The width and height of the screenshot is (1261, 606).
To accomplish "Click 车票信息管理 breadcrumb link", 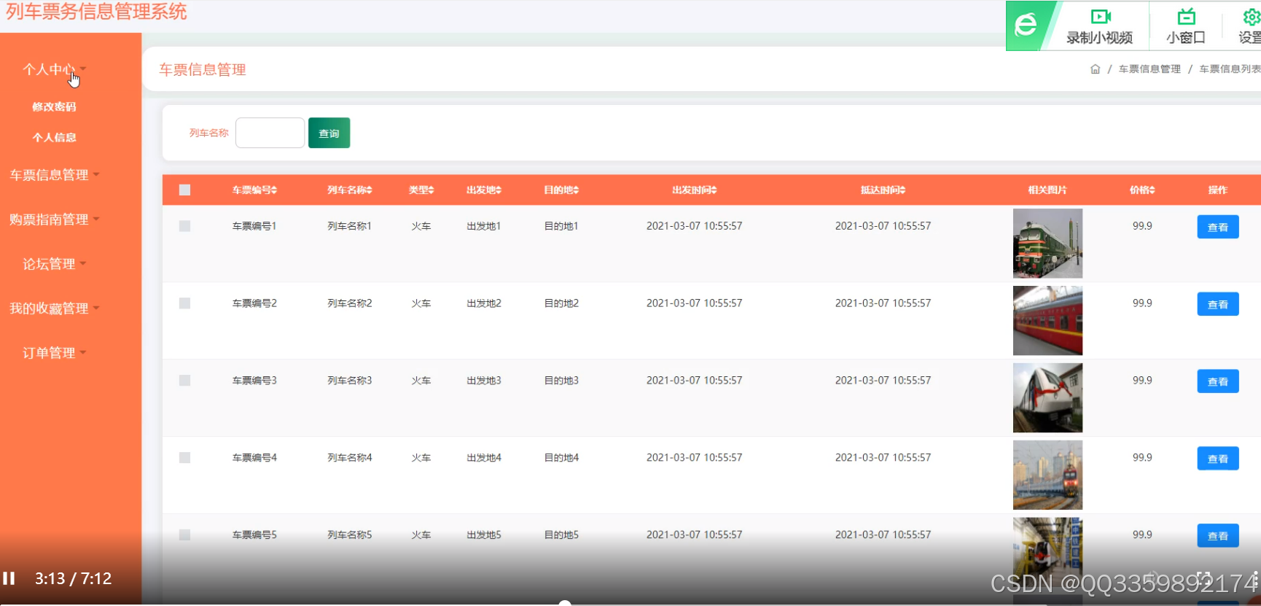I will (x=1149, y=69).
